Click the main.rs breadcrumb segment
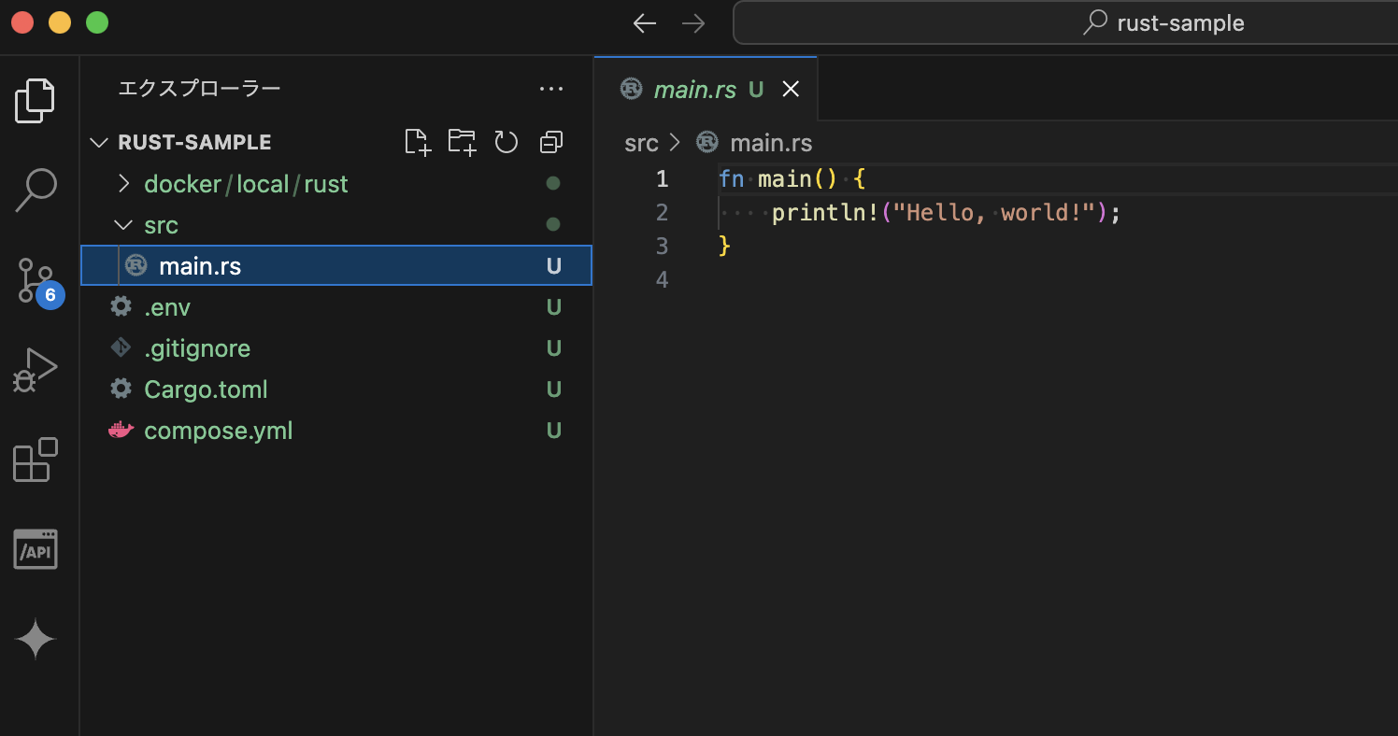Viewport: 1398px width, 736px height. click(771, 143)
